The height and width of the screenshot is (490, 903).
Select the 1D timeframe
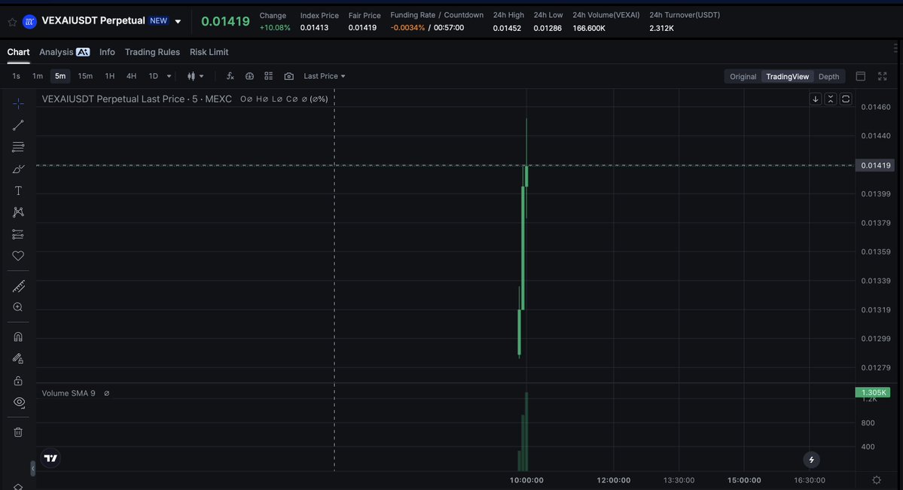(x=153, y=76)
